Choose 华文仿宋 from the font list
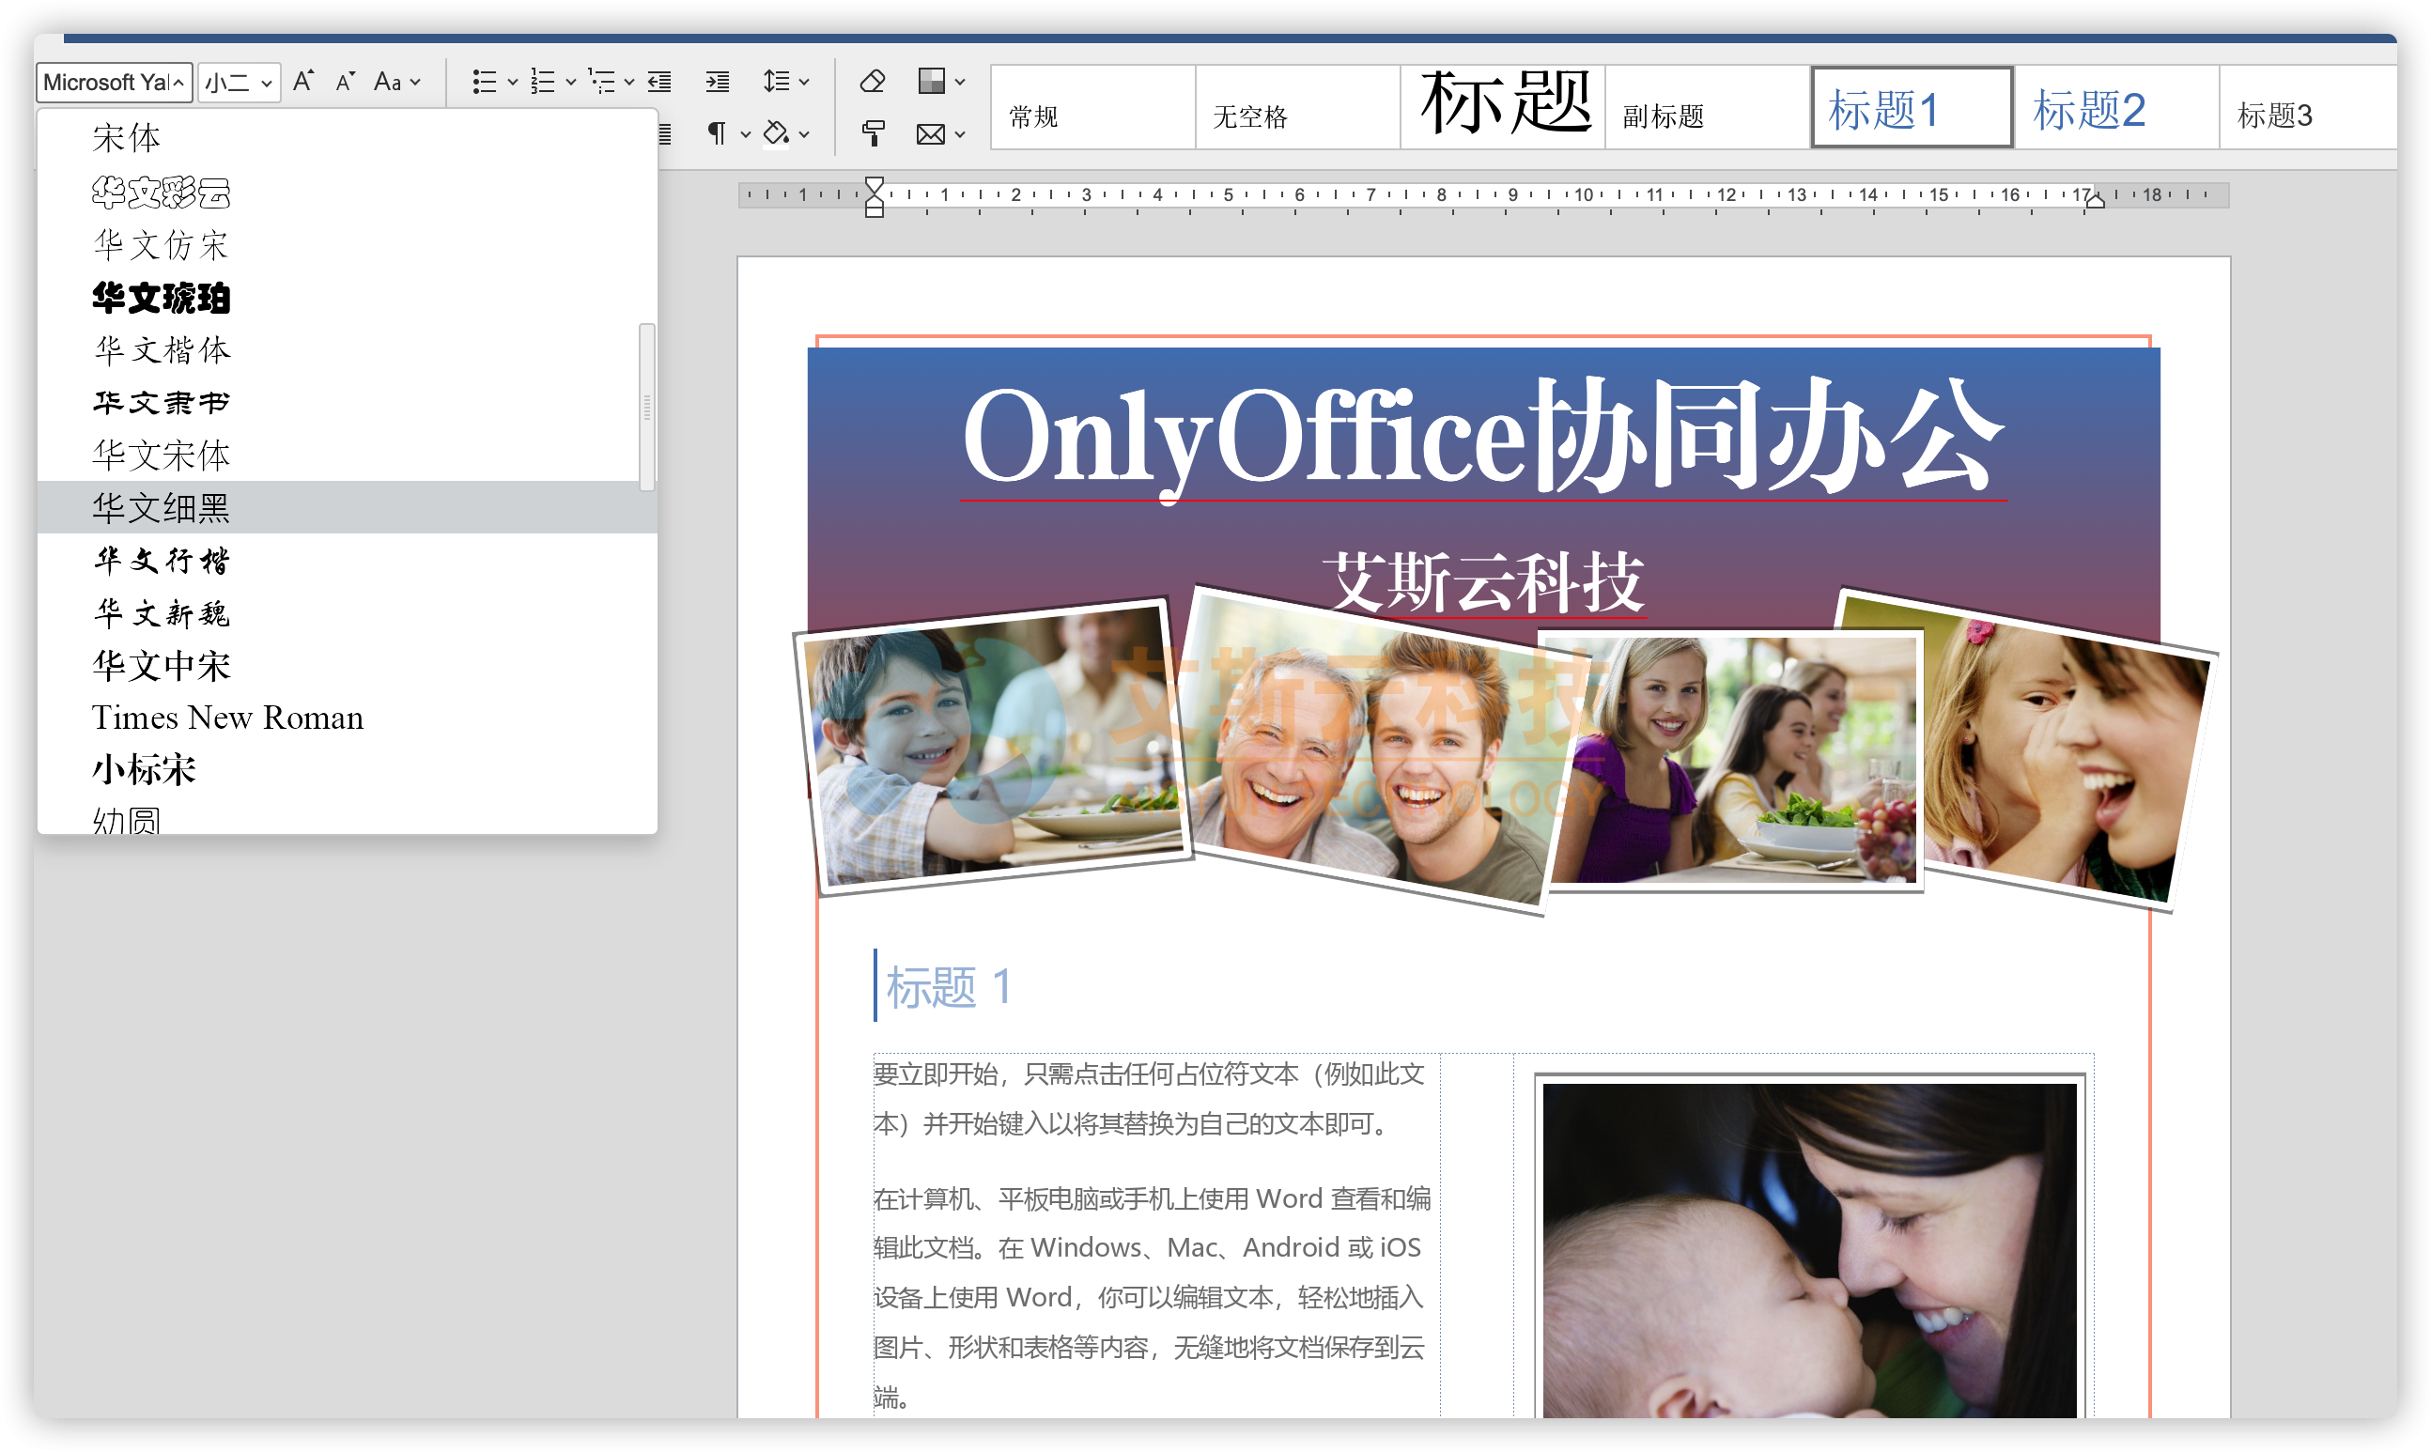The image size is (2431, 1452). pos(347,244)
